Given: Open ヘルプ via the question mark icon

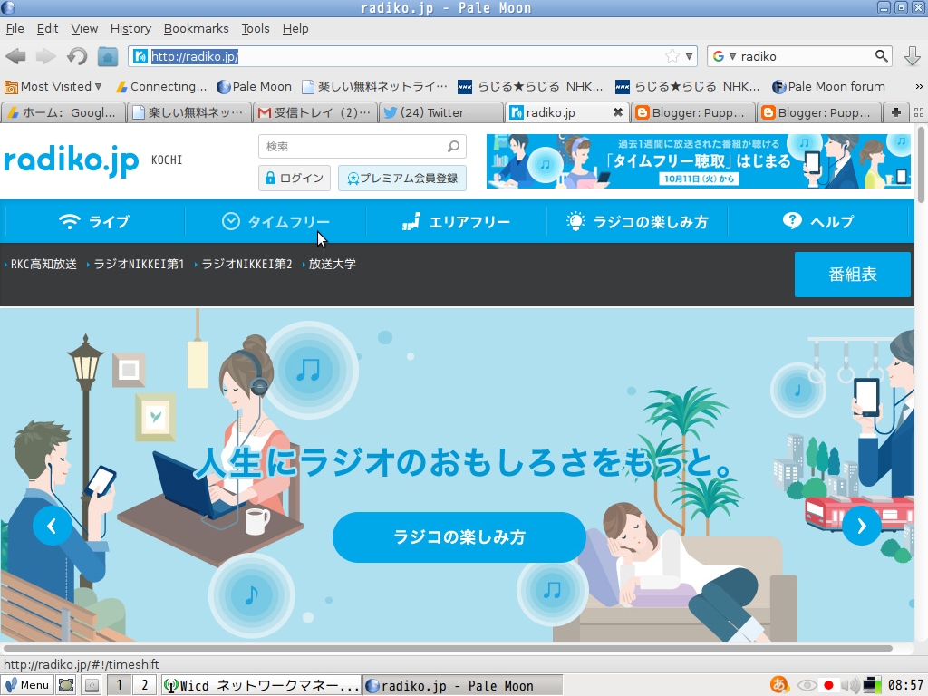Looking at the screenshot, I should (x=794, y=220).
